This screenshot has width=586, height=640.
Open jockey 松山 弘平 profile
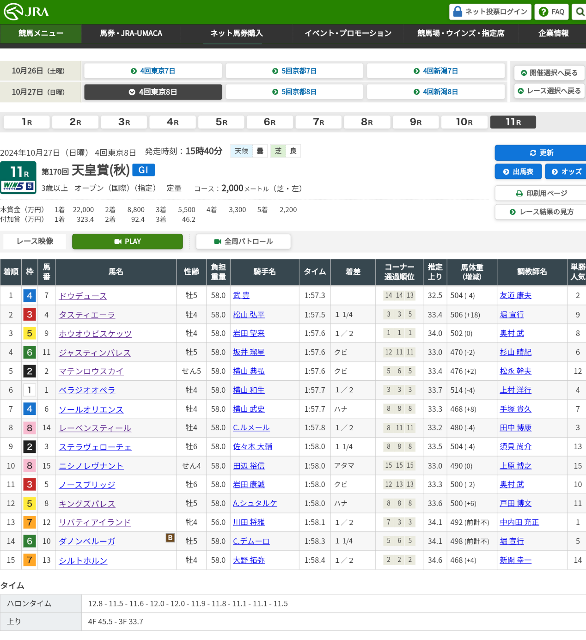point(249,314)
